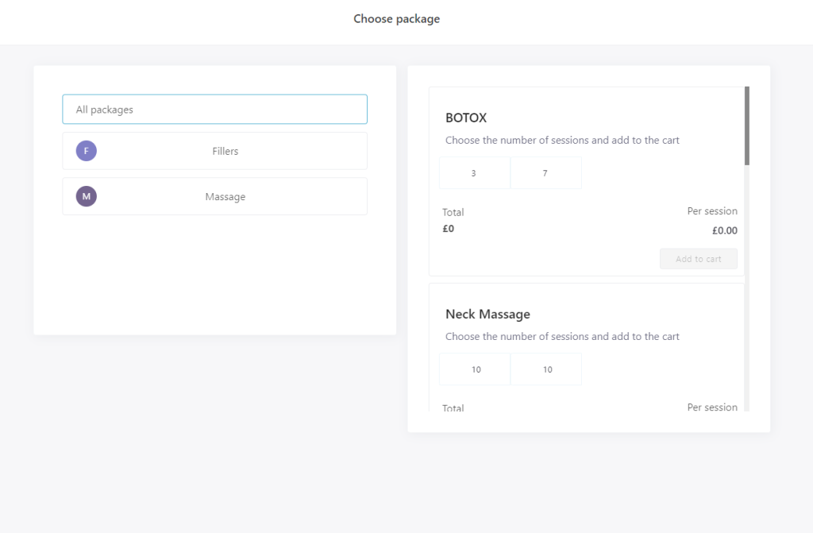Image resolution: width=813 pixels, height=533 pixels.
Task: Choose 7 sessions for BOTOX
Action: click(x=545, y=173)
